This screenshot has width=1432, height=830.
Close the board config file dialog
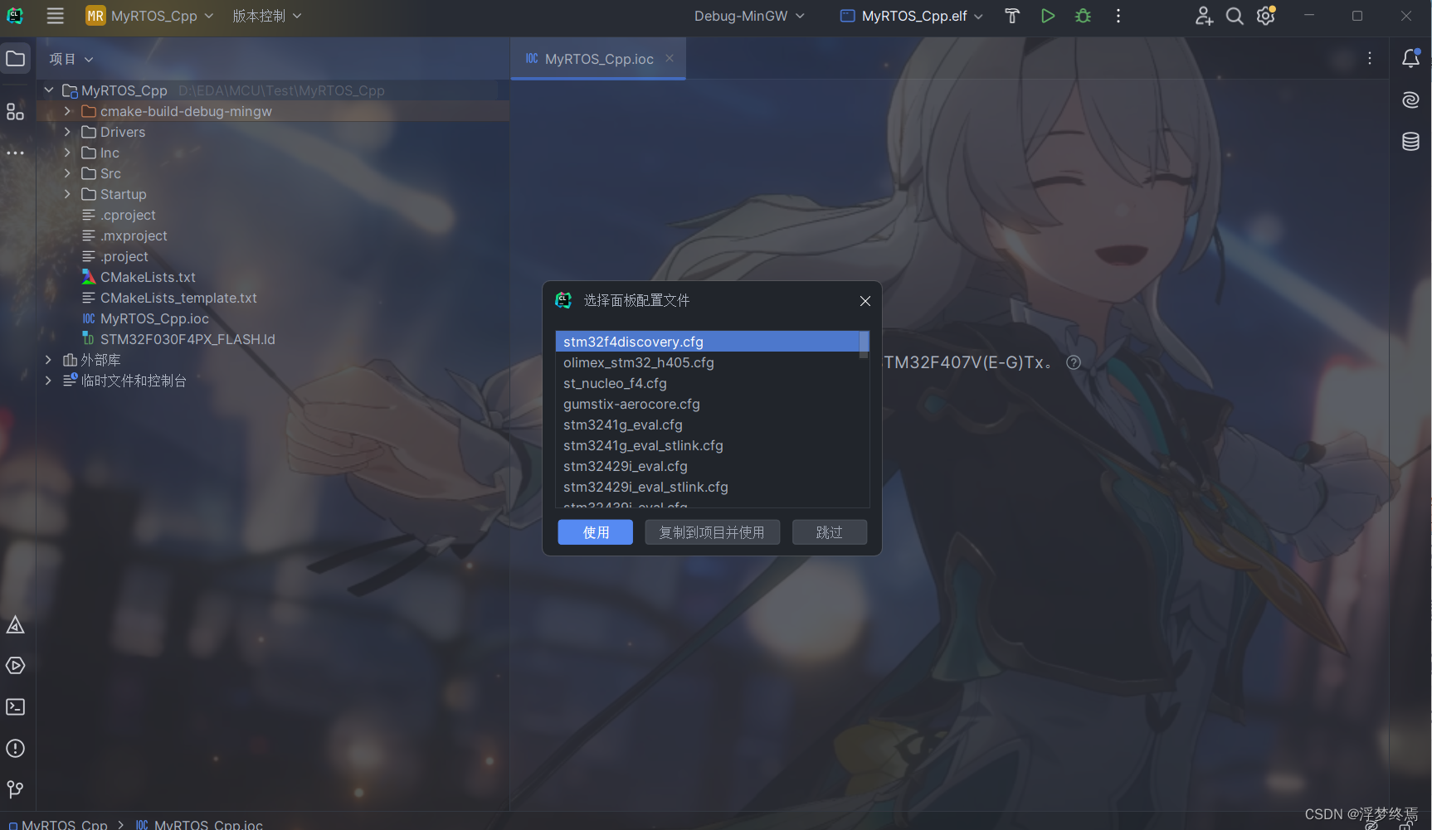[x=865, y=301]
